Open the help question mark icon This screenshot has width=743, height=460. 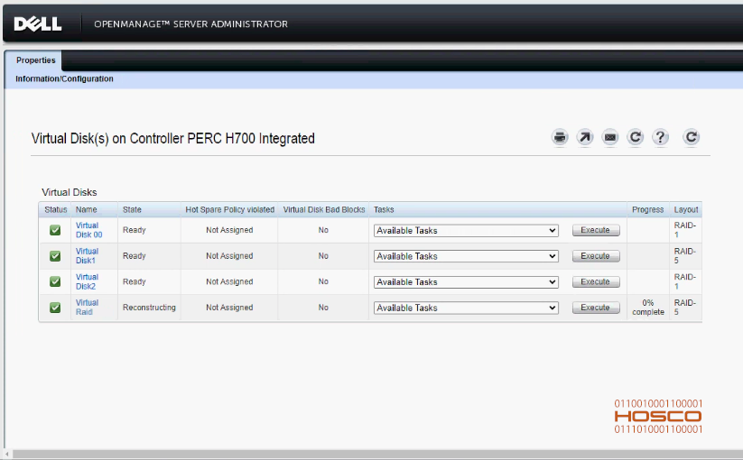pyautogui.click(x=660, y=137)
